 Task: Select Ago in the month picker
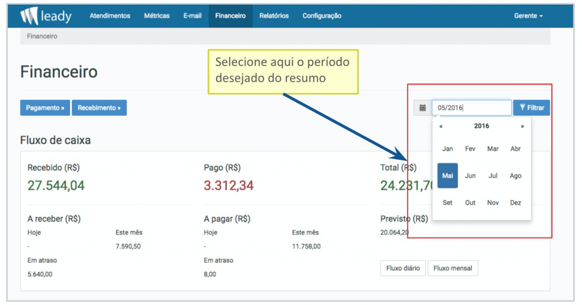pyautogui.click(x=516, y=176)
